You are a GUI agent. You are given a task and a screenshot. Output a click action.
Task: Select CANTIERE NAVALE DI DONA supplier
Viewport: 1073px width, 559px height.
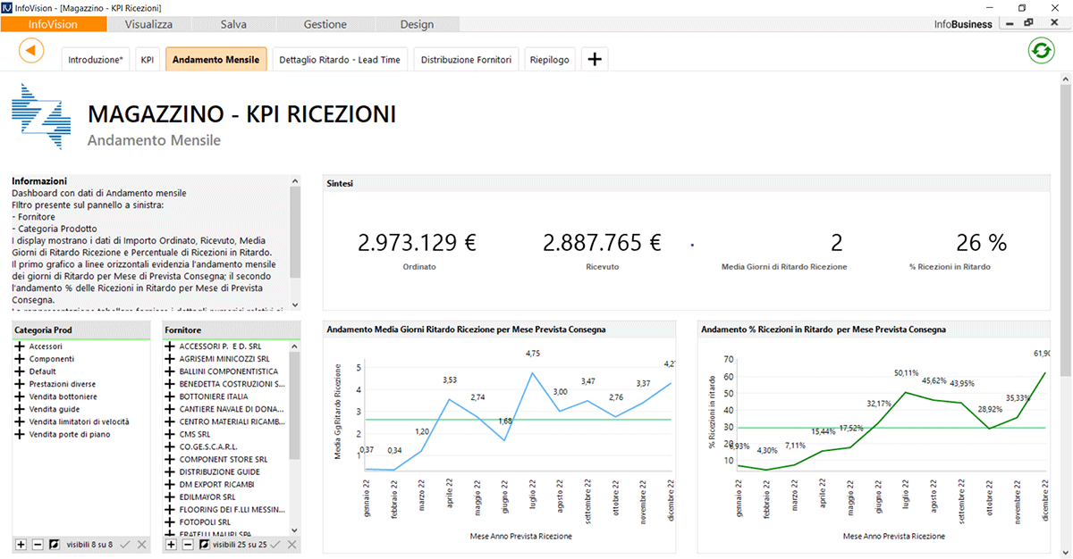pyautogui.click(x=232, y=409)
